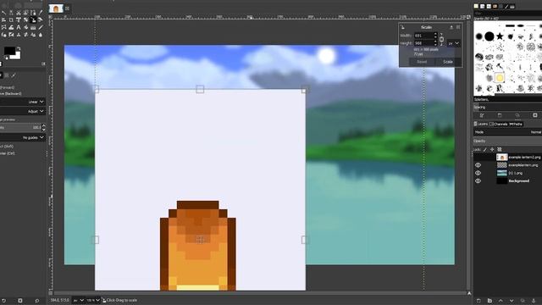Select the Text tool in toolbox
Image resolution: width=542 pixels, height=305 pixels.
[x=19, y=27]
